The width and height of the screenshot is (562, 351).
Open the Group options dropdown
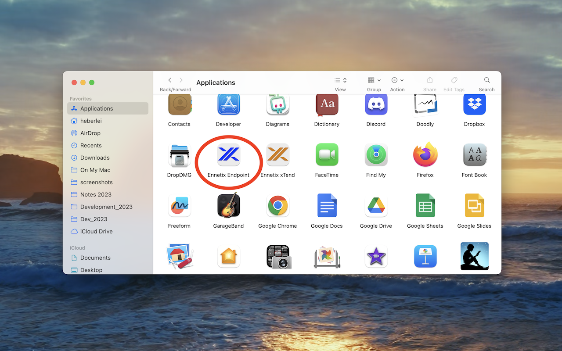pos(374,80)
